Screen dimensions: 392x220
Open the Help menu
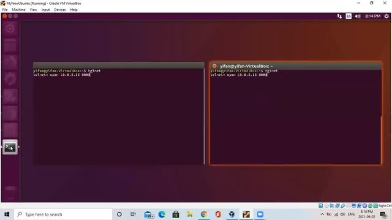pyautogui.click(x=73, y=10)
